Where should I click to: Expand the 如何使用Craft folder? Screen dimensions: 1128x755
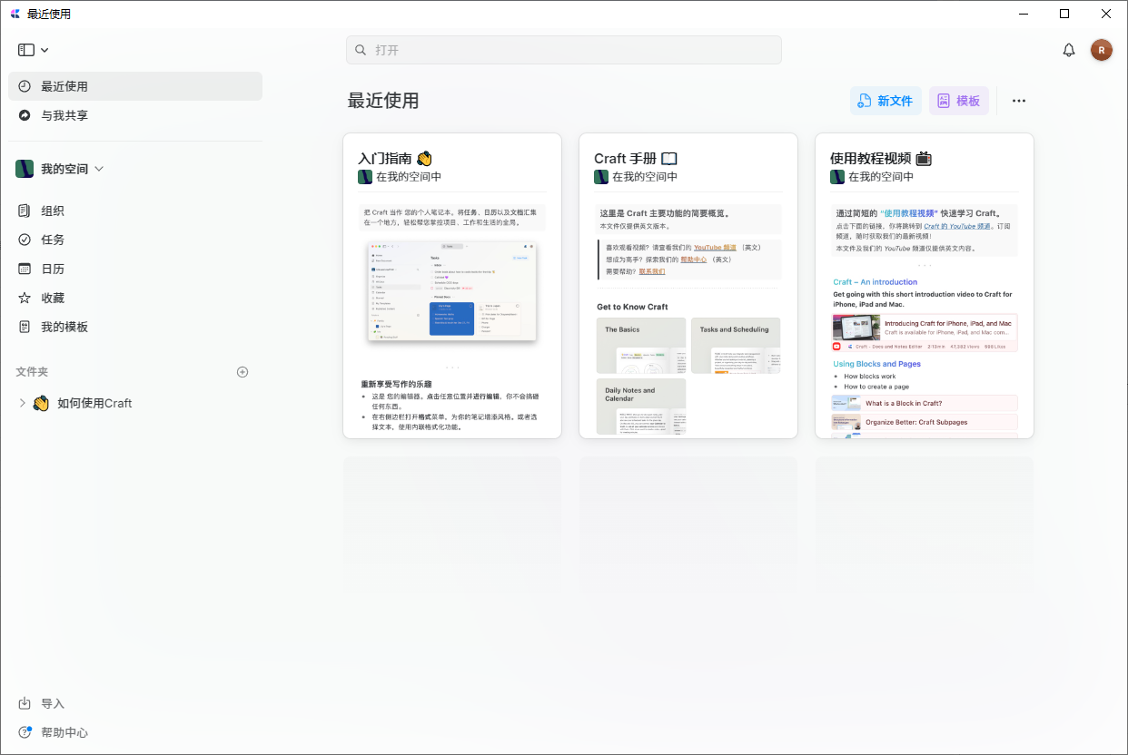pyautogui.click(x=23, y=403)
